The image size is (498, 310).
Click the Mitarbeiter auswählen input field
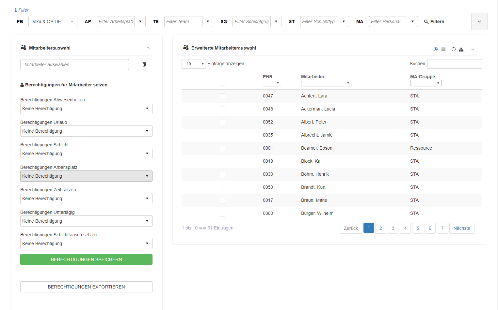coord(74,65)
